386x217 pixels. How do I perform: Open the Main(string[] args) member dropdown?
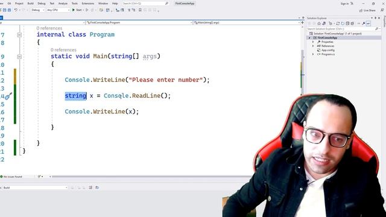247,22
